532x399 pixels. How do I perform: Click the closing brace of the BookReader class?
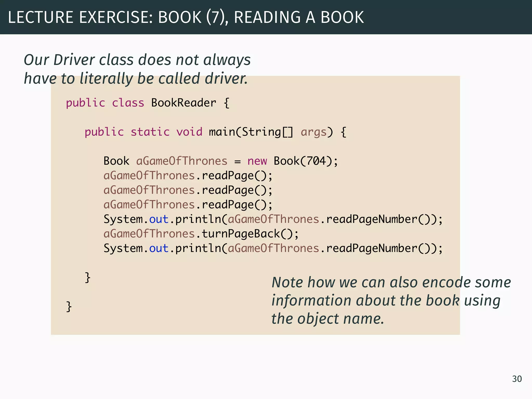pos(69,307)
